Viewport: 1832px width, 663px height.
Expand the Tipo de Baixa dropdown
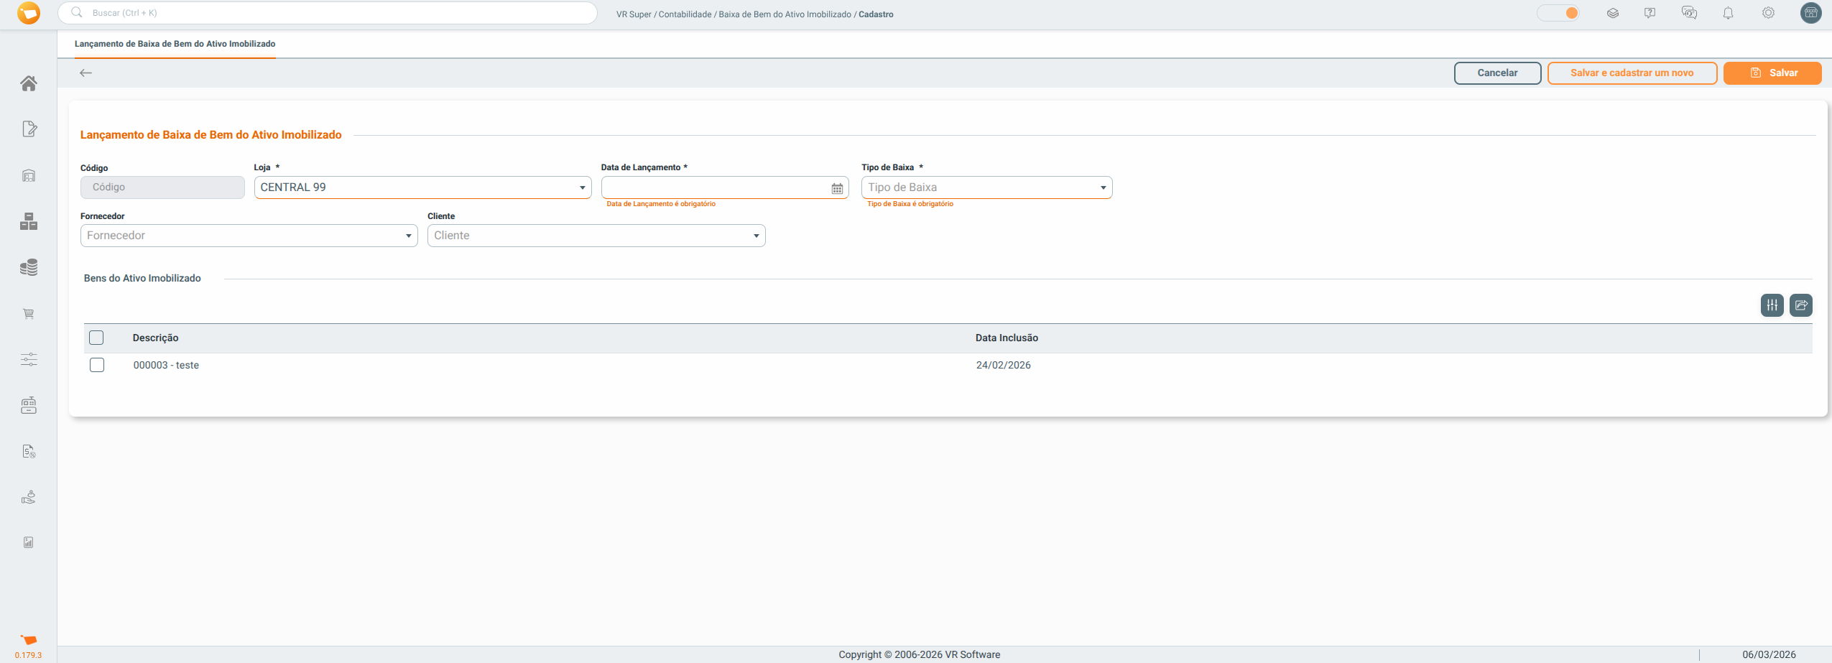tap(1103, 187)
